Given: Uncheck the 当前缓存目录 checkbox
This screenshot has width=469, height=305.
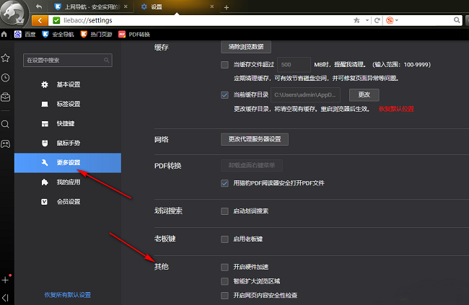Looking at the screenshot, I should click(224, 95).
